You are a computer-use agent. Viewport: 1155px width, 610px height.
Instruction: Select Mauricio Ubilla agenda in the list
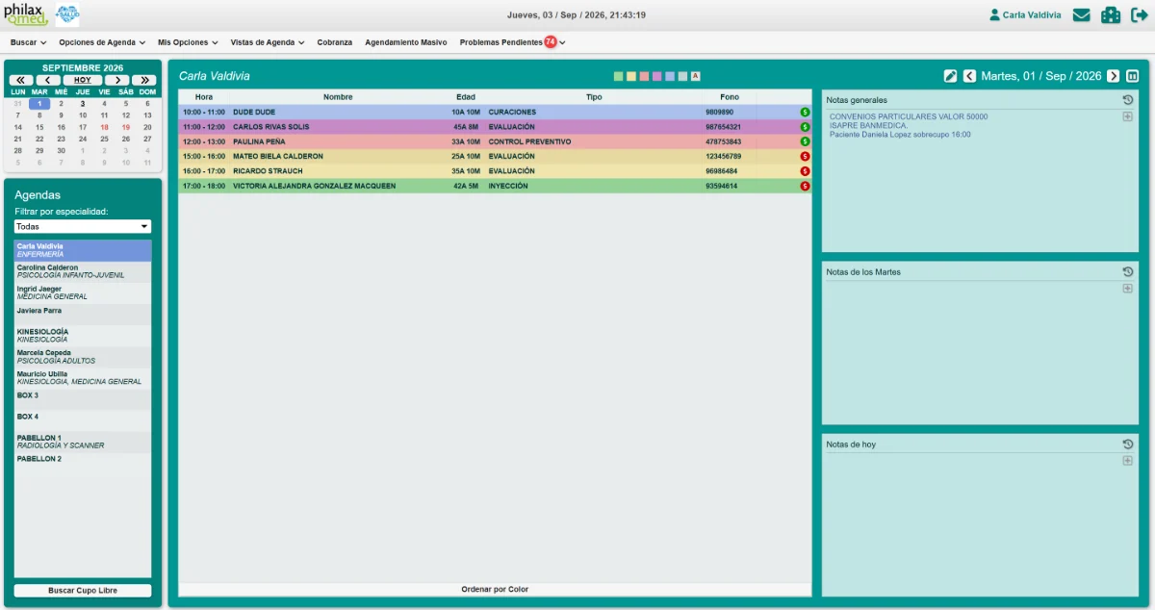click(83, 378)
